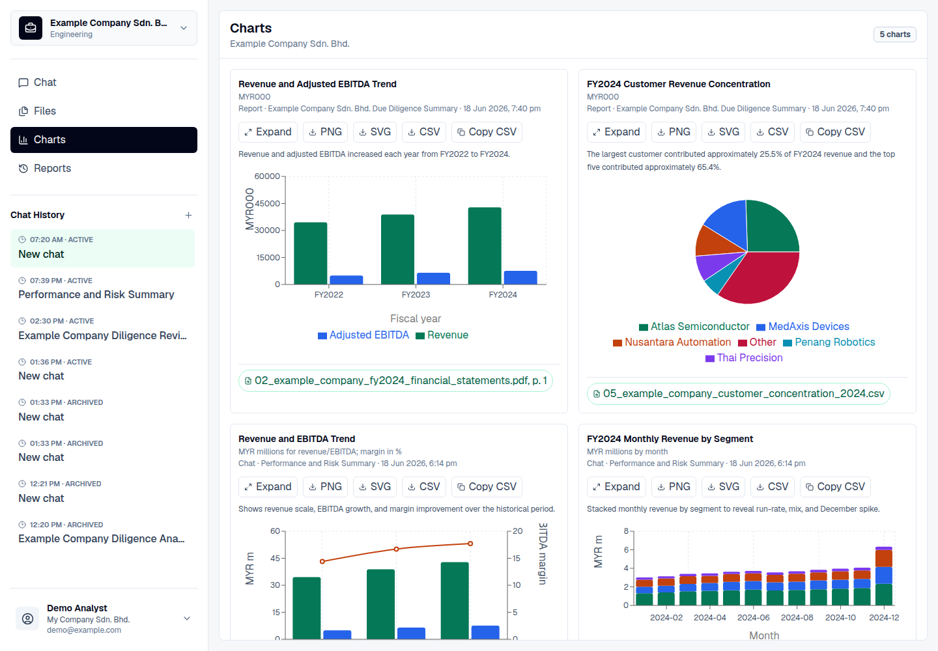Download Revenue and EBITDA Trend as SVG
Screen dimensions: 938x651
(375, 487)
